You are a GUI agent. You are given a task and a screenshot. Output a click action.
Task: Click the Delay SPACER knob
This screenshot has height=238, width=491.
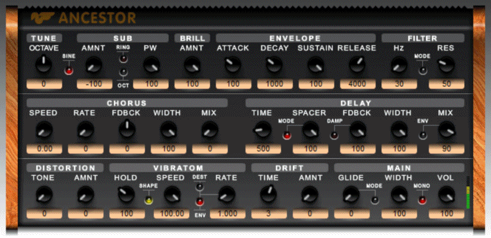311,130
